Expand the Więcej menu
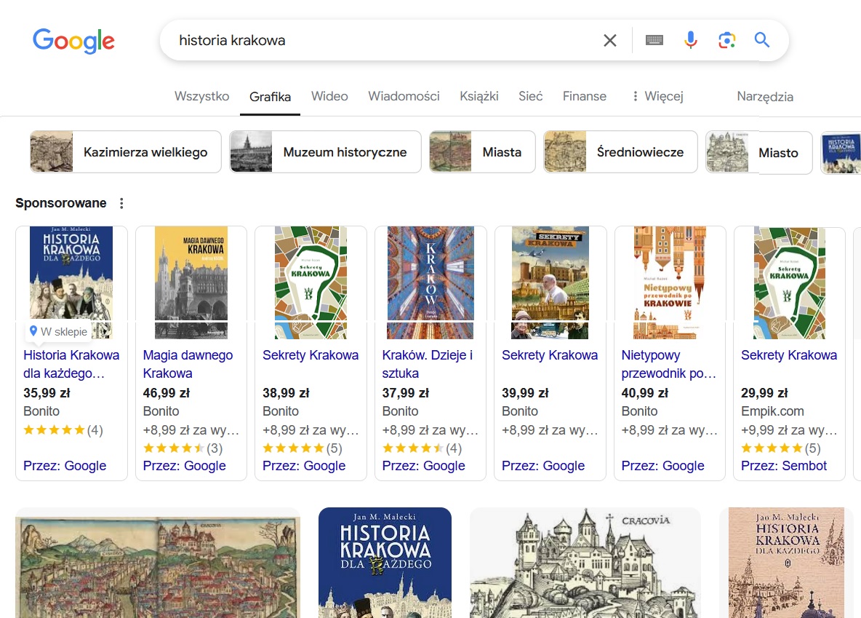The height and width of the screenshot is (618, 861). pos(657,96)
